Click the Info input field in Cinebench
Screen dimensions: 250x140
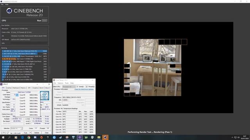(29, 43)
